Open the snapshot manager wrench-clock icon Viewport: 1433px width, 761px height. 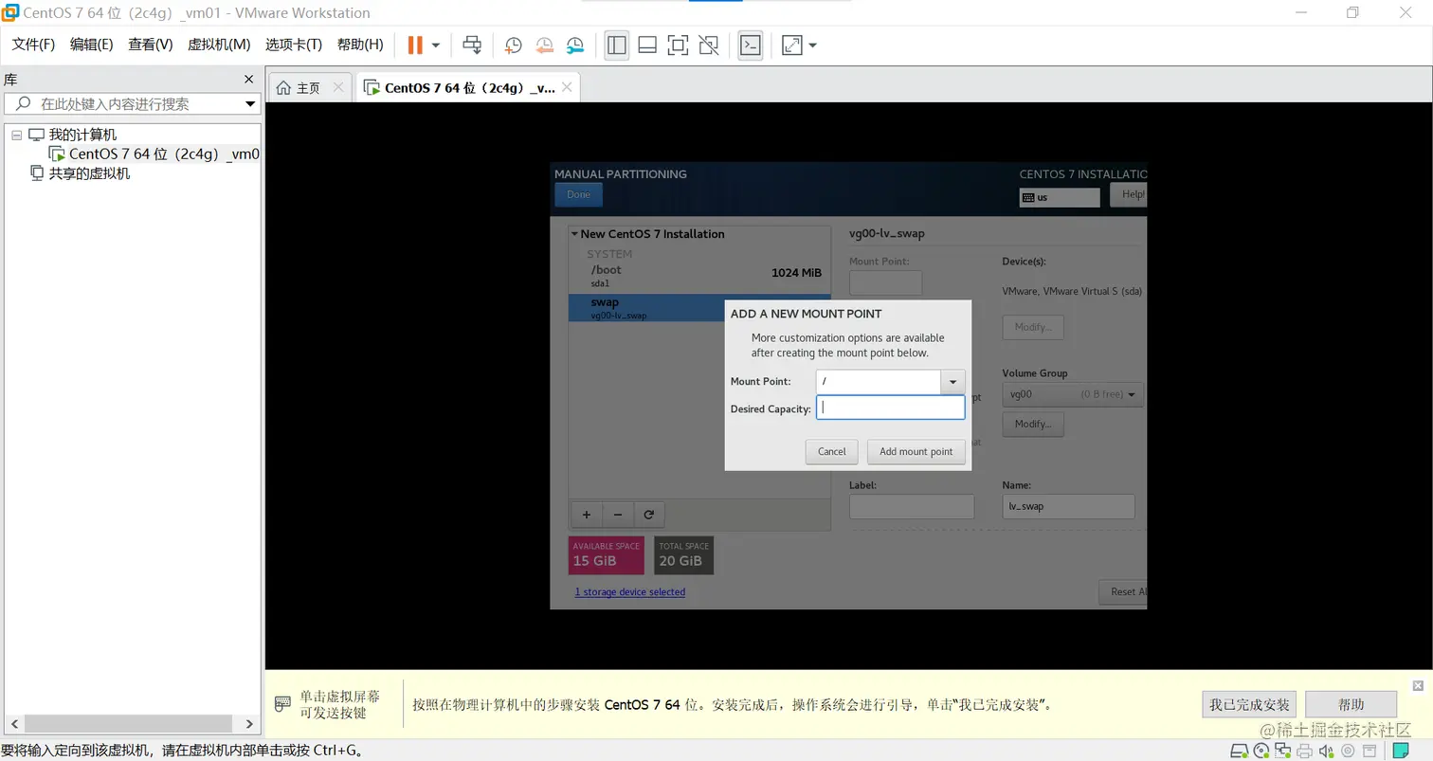click(575, 45)
